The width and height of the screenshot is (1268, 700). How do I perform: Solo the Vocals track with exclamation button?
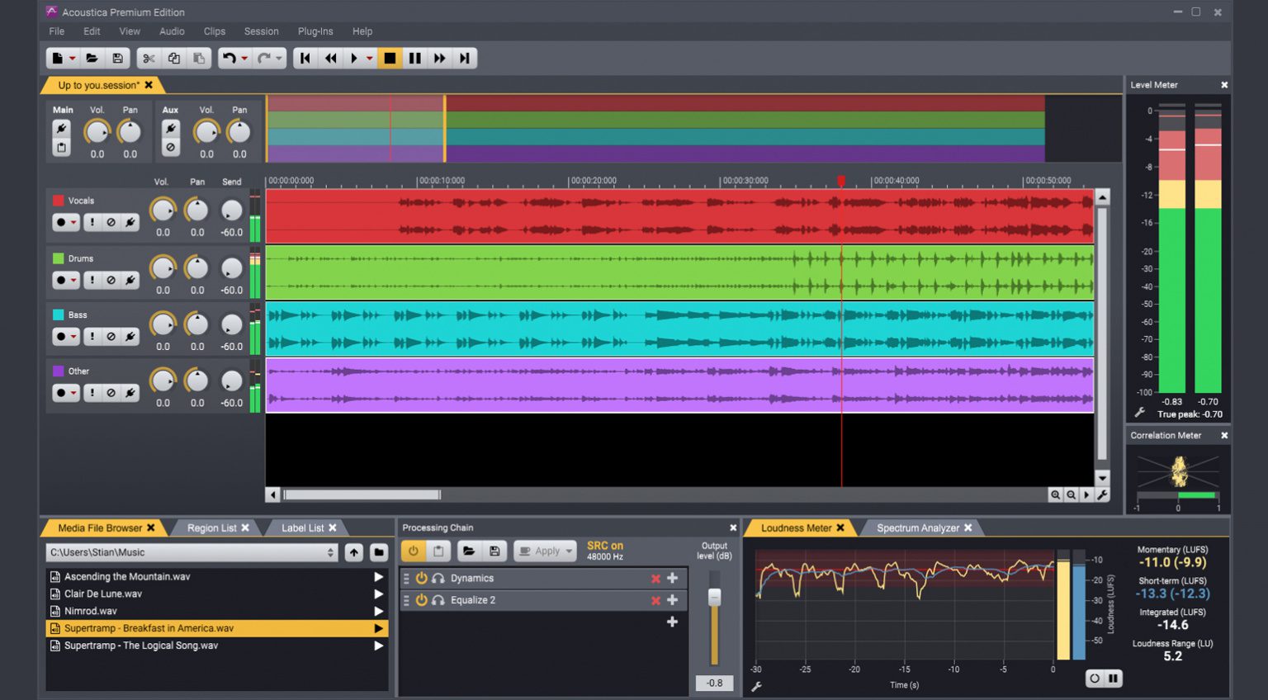92,222
